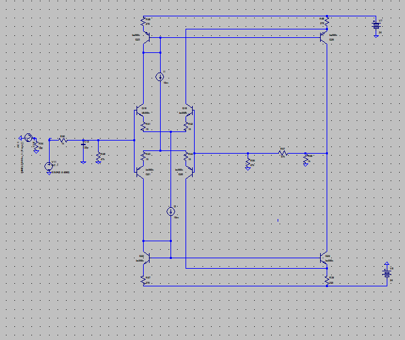Click junction dot at Q23 base wire
The image size is (405, 340).
pyautogui.click(x=161, y=38)
